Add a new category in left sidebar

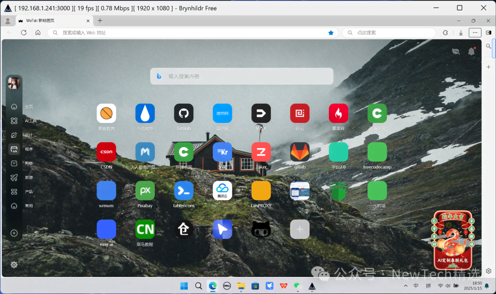[14, 233]
